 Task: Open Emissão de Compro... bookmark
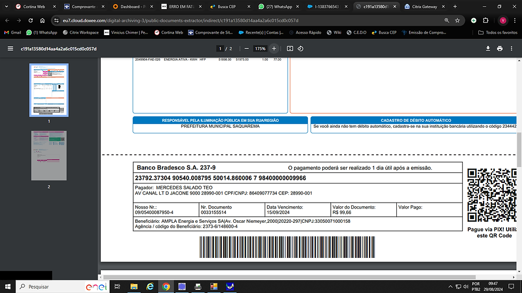click(x=424, y=32)
